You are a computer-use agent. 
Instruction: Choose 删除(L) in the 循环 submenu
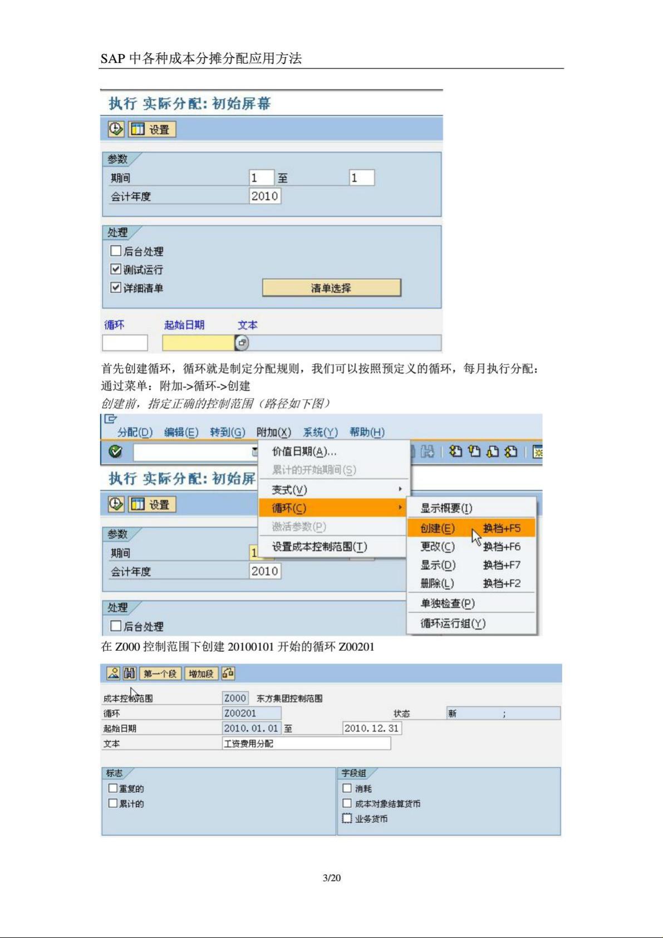(471, 583)
